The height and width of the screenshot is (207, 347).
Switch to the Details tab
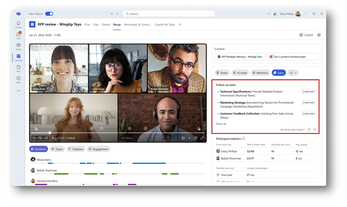pyautogui.click(x=106, y=25)
